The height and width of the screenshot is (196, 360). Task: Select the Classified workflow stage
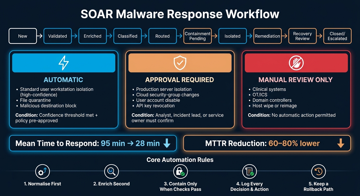(128, 36)
